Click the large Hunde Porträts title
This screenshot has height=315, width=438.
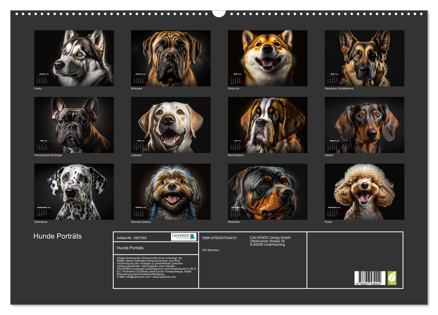[58, 236]
